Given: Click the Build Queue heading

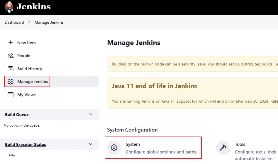Looking at the screenshot, I should (17, 115).
